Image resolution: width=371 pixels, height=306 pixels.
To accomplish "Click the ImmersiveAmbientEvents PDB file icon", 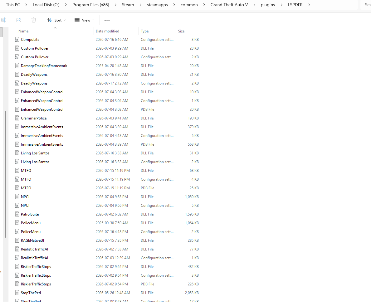I will pyautogui.click(x=17, y=144).
